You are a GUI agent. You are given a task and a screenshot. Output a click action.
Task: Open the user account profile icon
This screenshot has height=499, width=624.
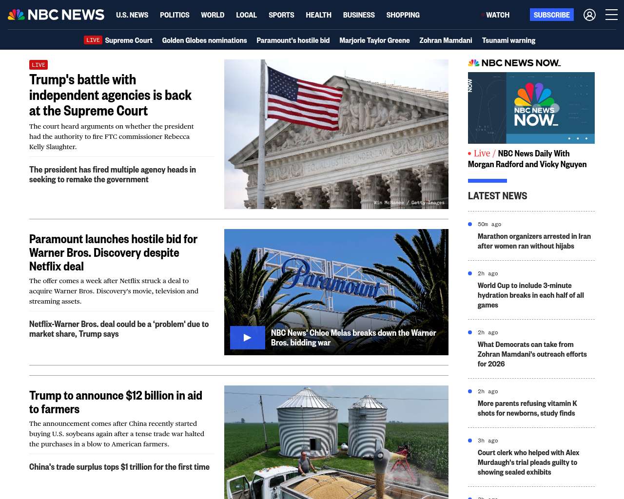[x=589, y=15]
